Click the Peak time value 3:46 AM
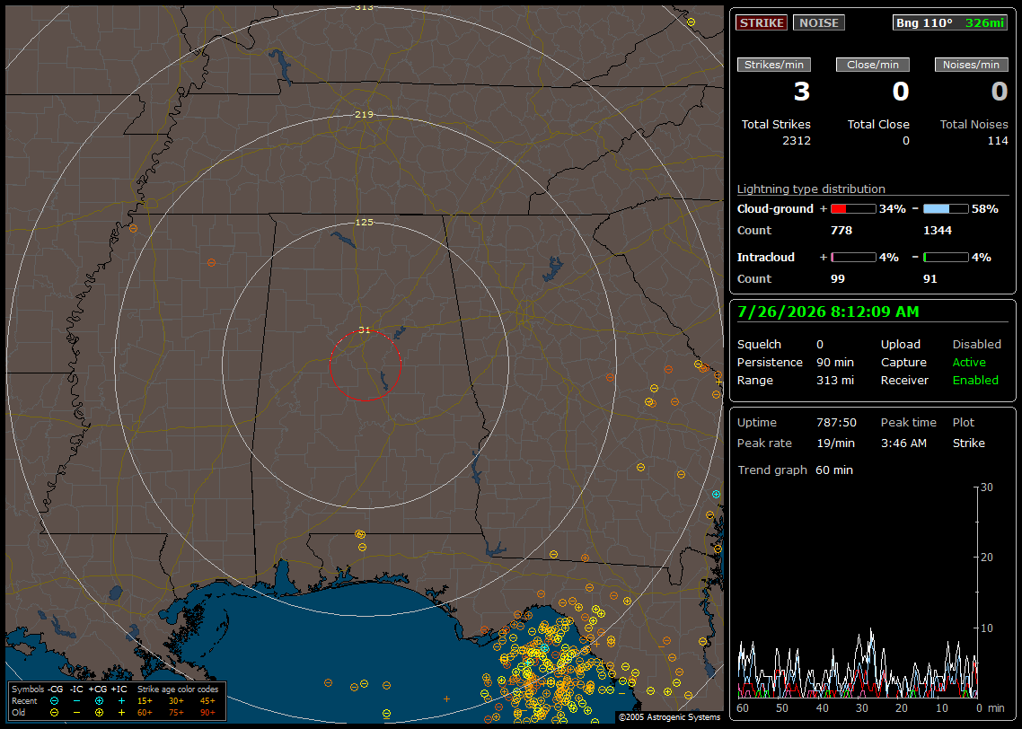Viewport: 1022px width, 729px height. [903, 443]
